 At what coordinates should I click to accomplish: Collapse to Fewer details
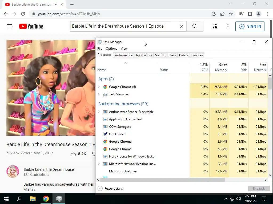(x=110, y=189)
